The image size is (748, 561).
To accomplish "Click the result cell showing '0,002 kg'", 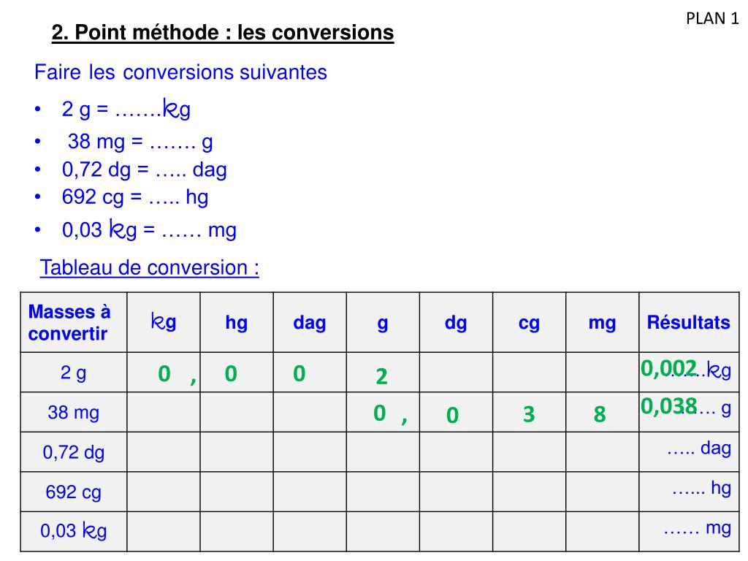I will (x=688, y=373).
